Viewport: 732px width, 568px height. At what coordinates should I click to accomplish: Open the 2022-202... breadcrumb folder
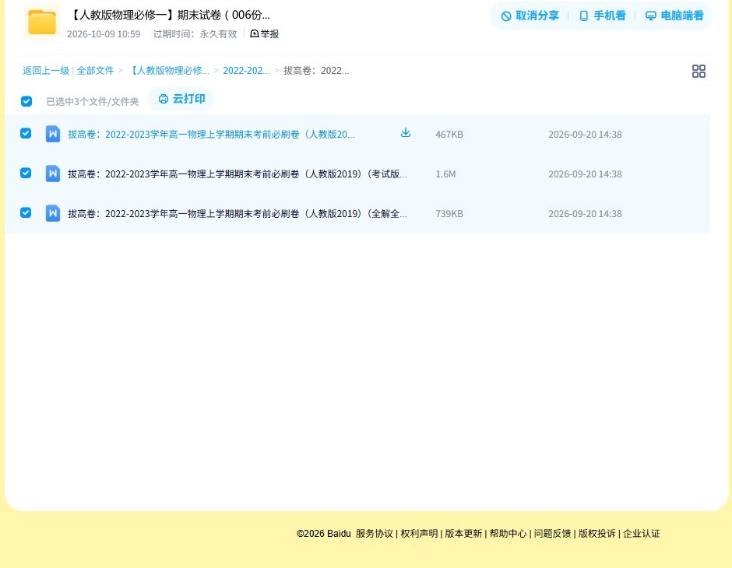coord(246,71)
